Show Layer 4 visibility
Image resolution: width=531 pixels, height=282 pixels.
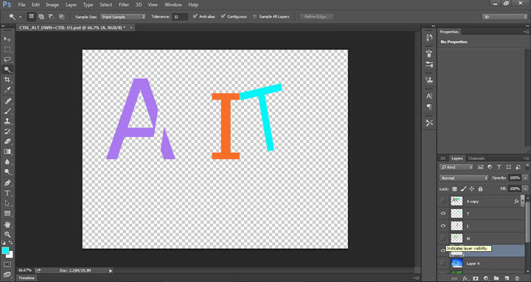click(443, 263)
